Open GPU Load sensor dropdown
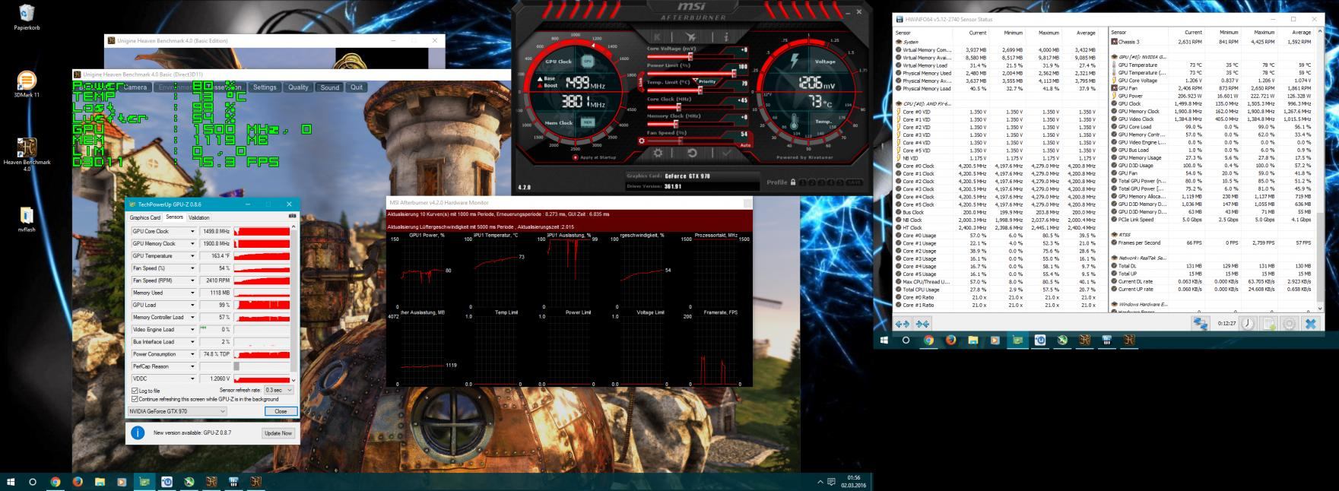The height and width of the screenshot is (491, 1339). coord(192,305)
